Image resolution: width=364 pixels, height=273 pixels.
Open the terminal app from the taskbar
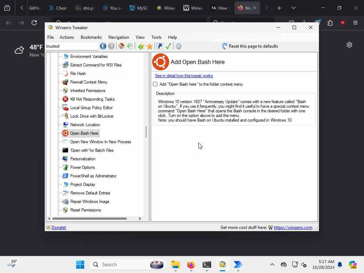point(207,264)
